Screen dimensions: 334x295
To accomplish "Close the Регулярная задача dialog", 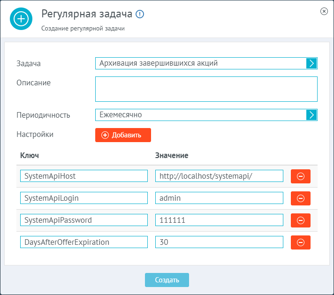I will [324, 11].
